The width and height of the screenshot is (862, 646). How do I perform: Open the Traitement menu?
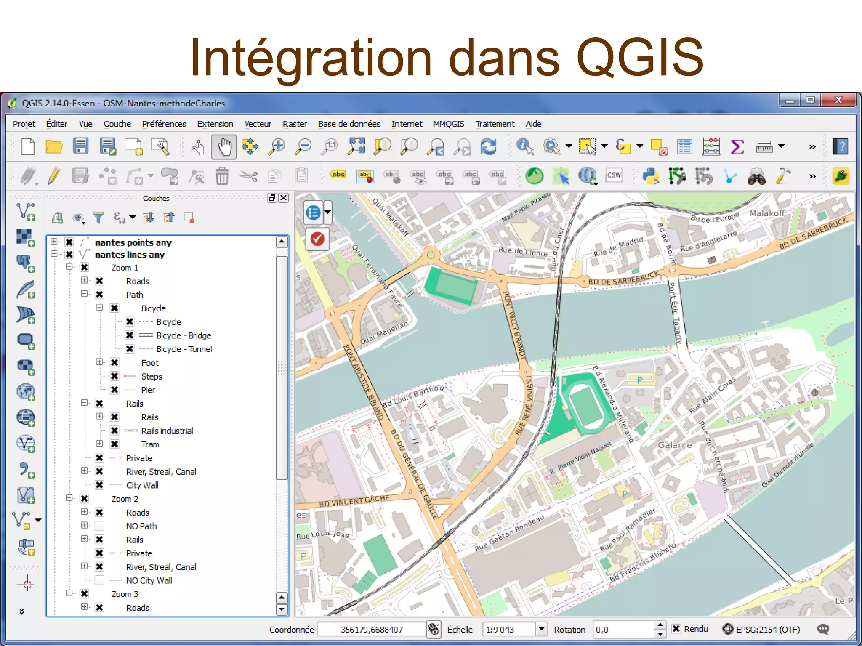[x=495, y=124]
